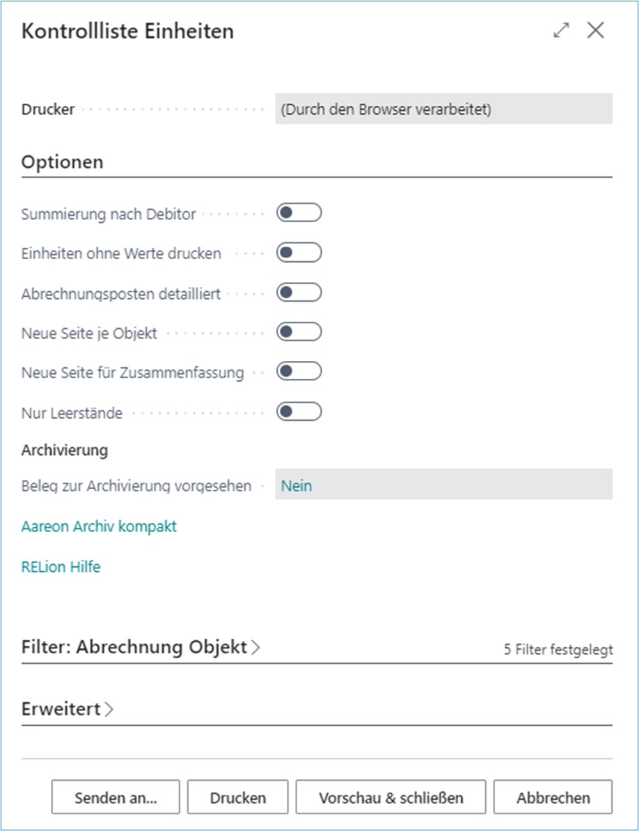Screen dimensions: 639x831
Task: Click the expand to full page icon
Action: 561,31
